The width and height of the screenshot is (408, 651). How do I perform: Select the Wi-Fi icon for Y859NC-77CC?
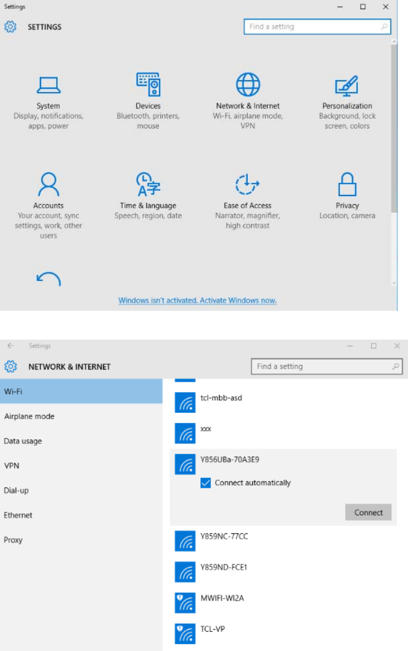185,540
